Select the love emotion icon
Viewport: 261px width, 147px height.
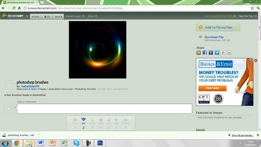[75, 120]
